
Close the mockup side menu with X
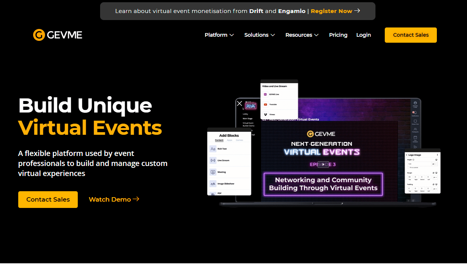pyautogui.click(x=240, y=104)
